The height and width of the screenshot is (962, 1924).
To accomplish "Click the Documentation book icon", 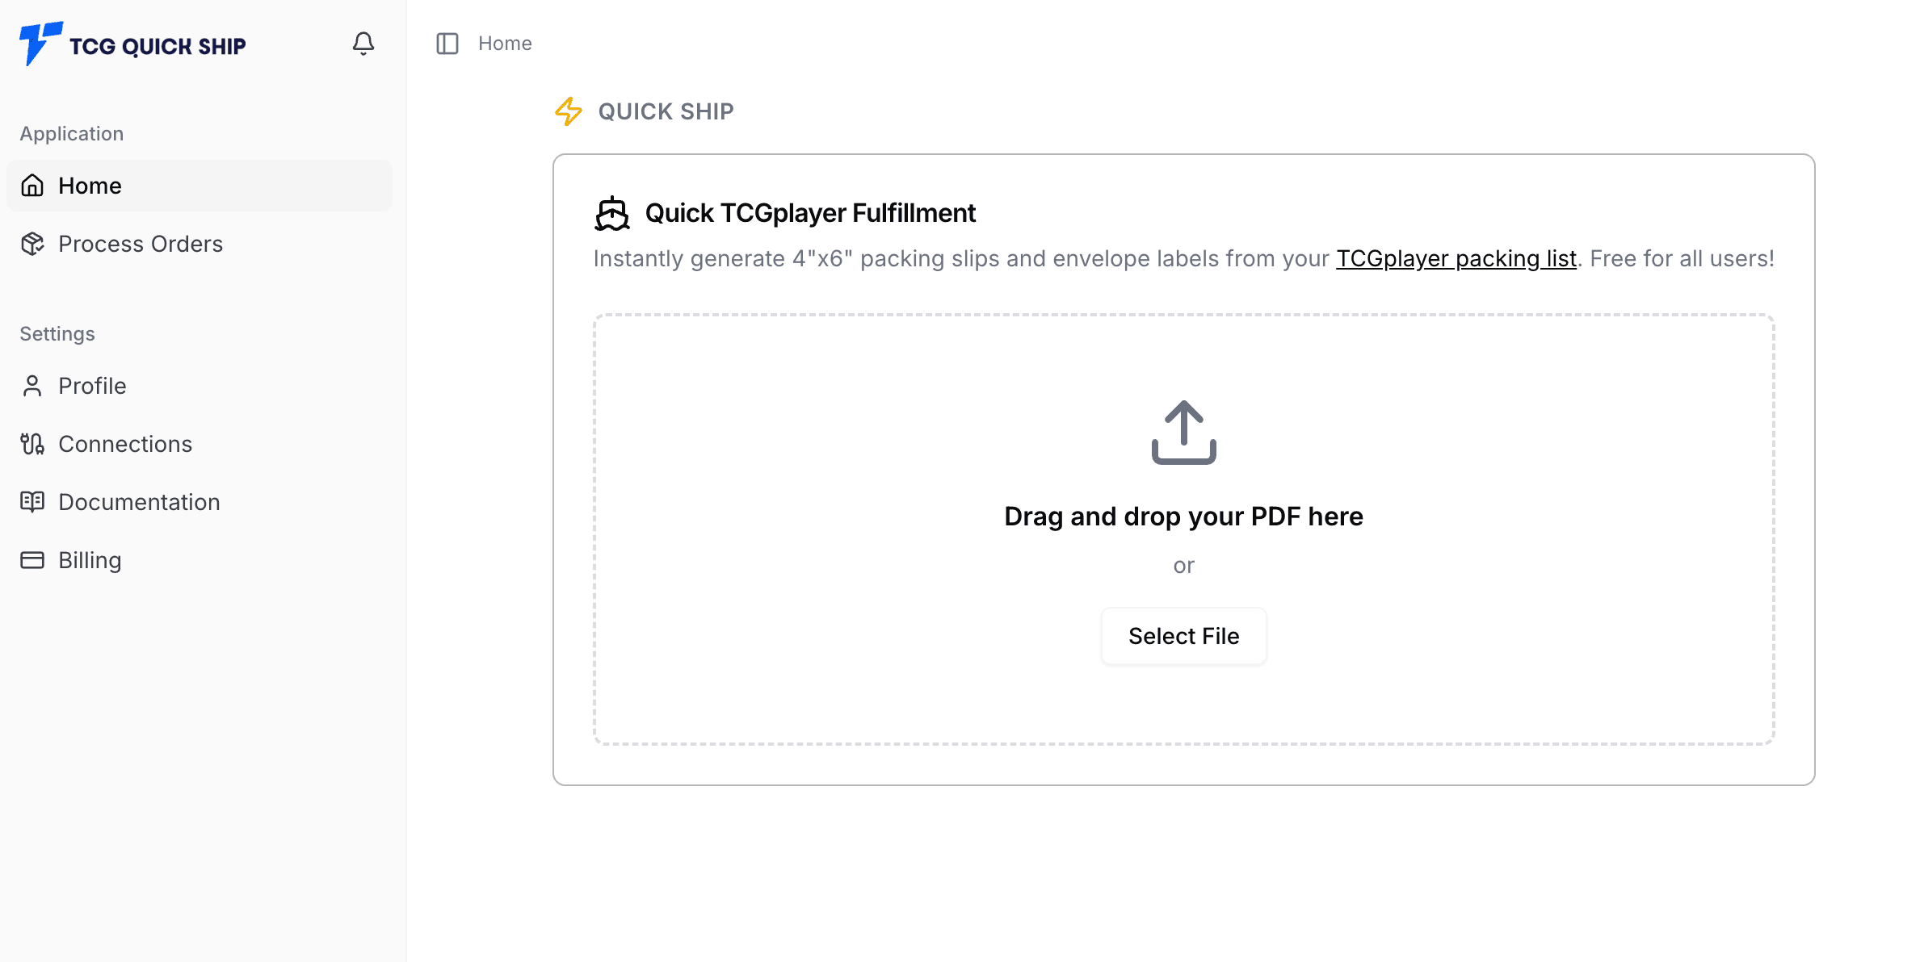I will pos(32,502).
